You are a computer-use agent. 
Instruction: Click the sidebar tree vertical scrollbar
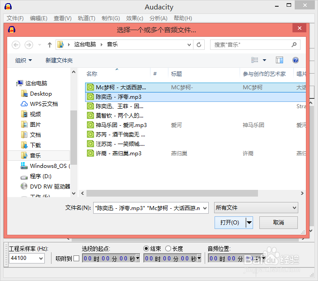click(73, 137)
